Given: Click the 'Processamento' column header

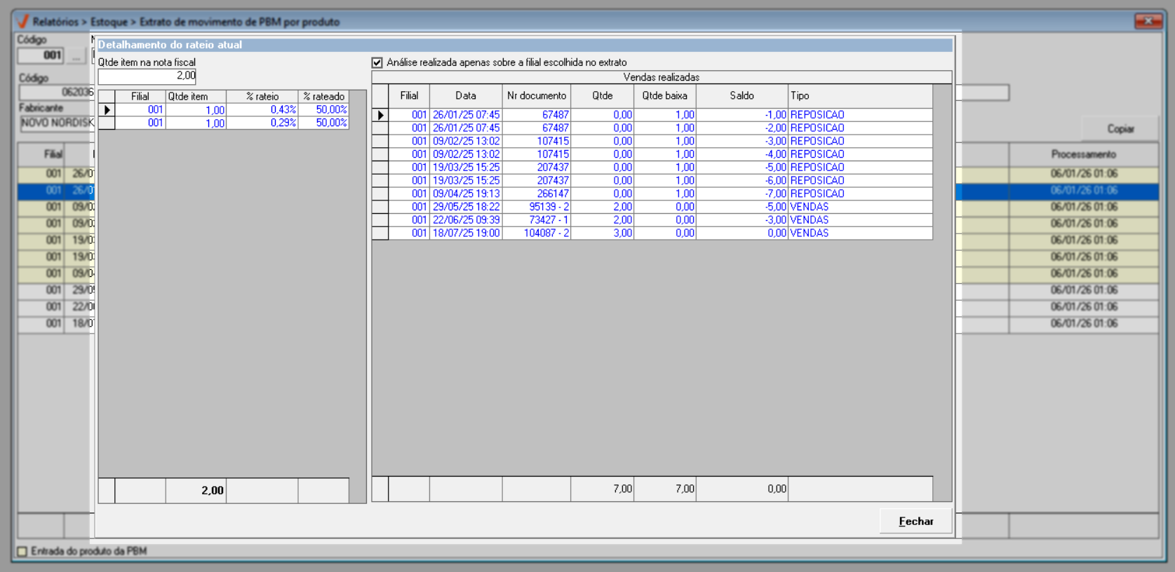Looking at the screenshot, I should [x=1083, y=154].
